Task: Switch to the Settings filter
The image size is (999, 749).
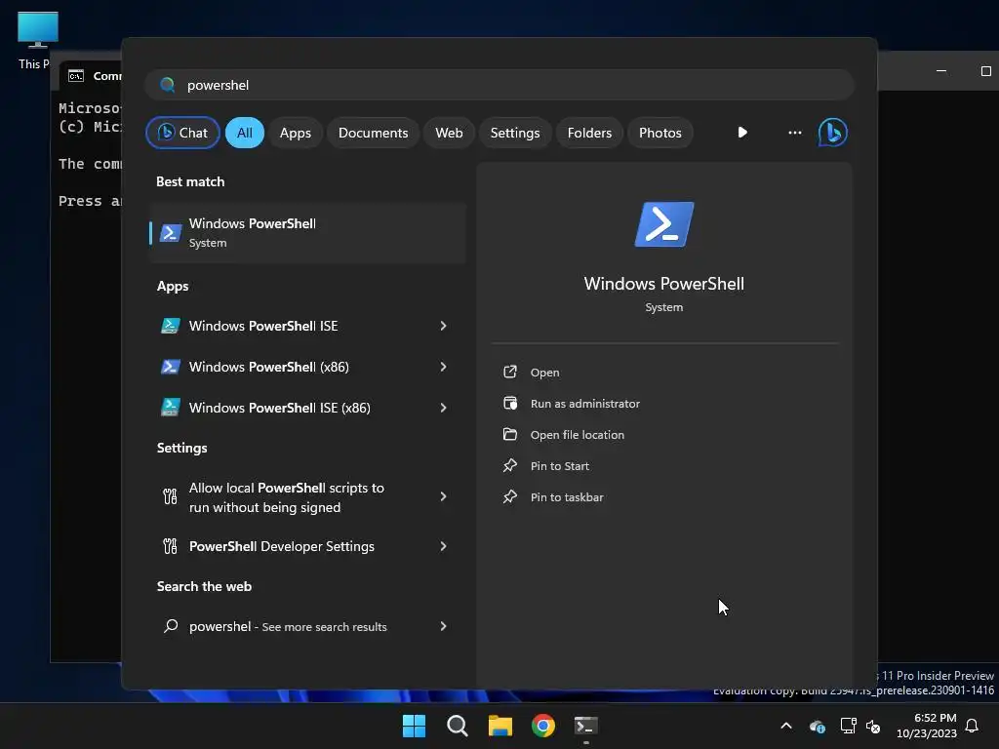Action: [x=515, y=133]
